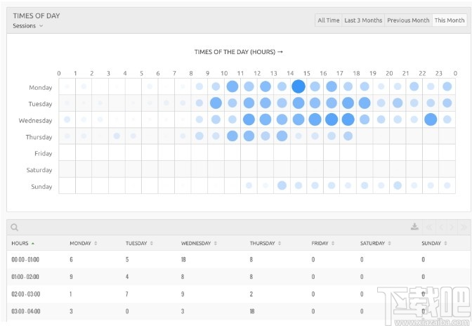This screenshot has height=326, width=472.
Task: Select the All Time period tab
Action: [328, 20]
